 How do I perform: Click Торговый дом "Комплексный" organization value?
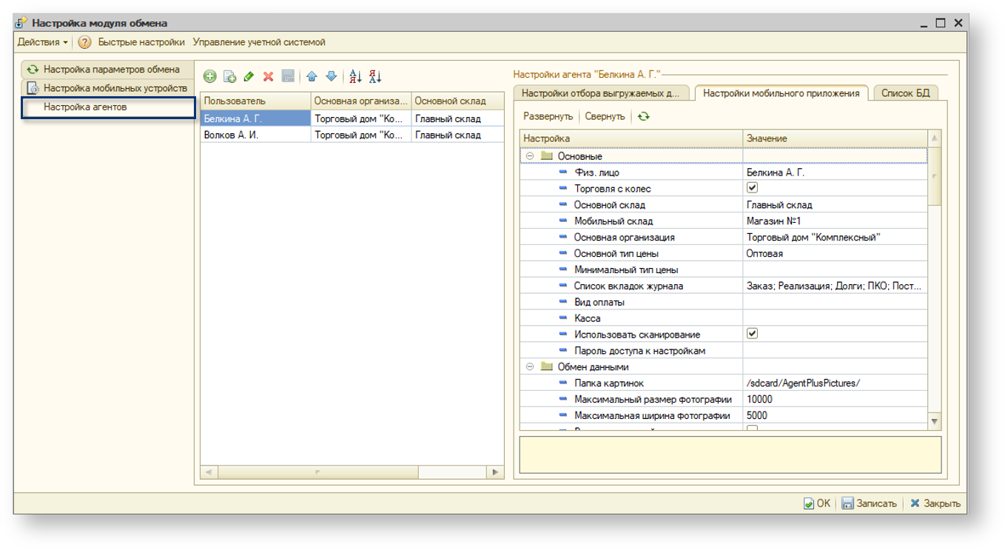835,238
